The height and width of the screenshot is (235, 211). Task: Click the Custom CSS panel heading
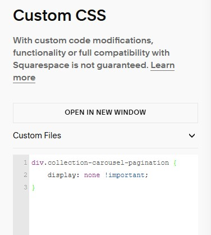[59, 15]
